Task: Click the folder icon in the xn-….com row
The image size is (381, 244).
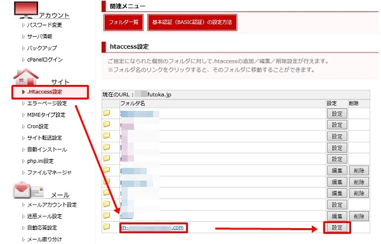Action: click(x=107, y=227)
